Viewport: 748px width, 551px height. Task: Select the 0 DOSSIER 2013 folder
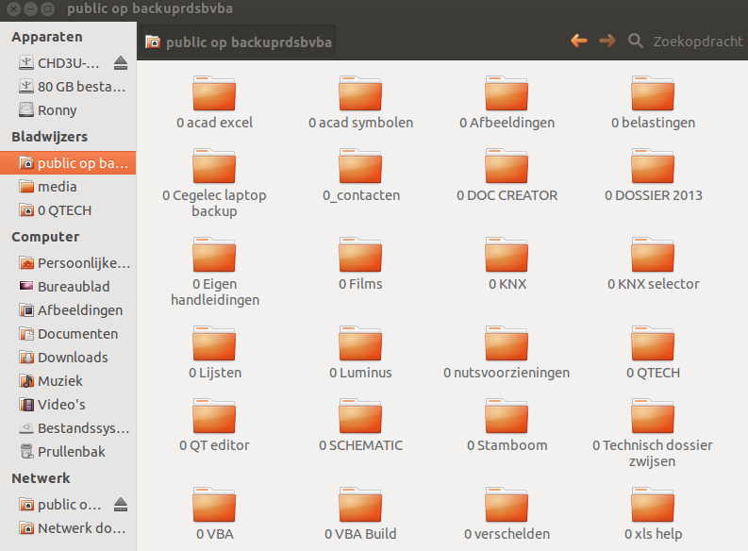click(653, 168)
